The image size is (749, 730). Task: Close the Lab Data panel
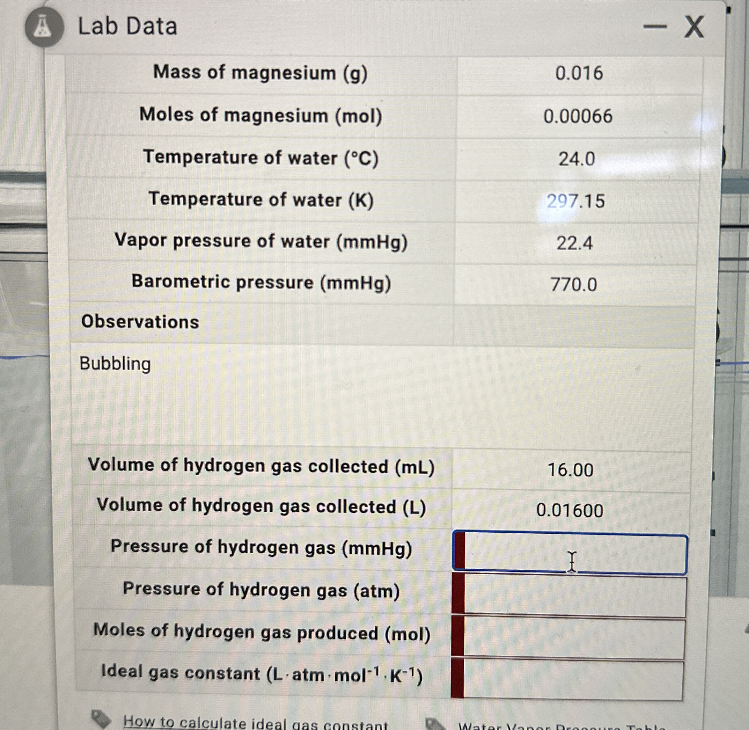click(694, 27)
